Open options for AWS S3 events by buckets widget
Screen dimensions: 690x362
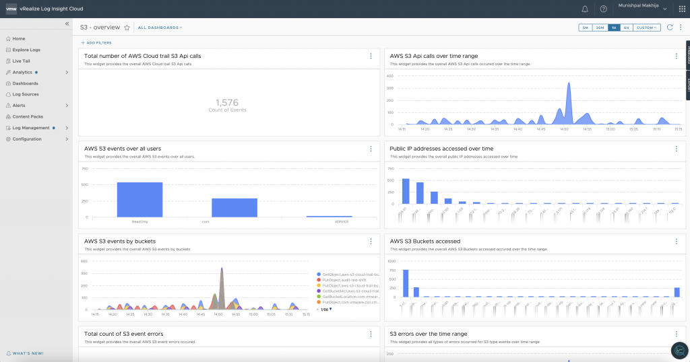click(x=371, y=242)
